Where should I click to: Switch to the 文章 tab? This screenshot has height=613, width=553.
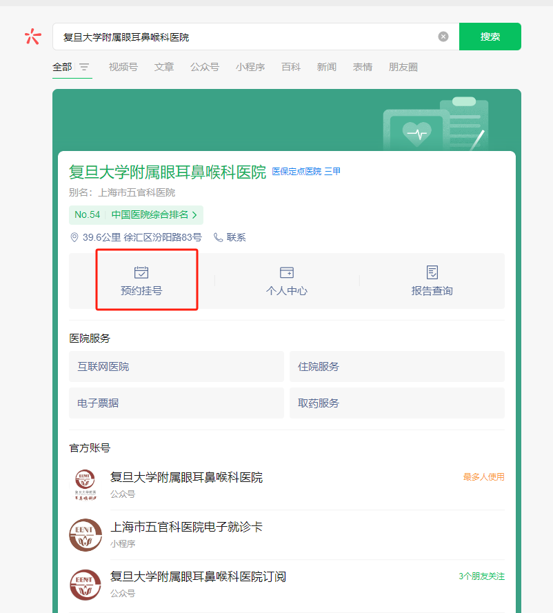coord(163,68)
